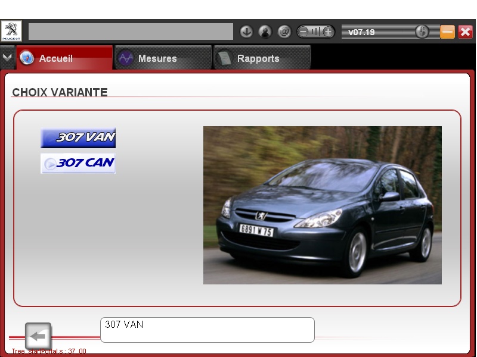Click the Tree_startPortal.s status text

coord(49,351)
